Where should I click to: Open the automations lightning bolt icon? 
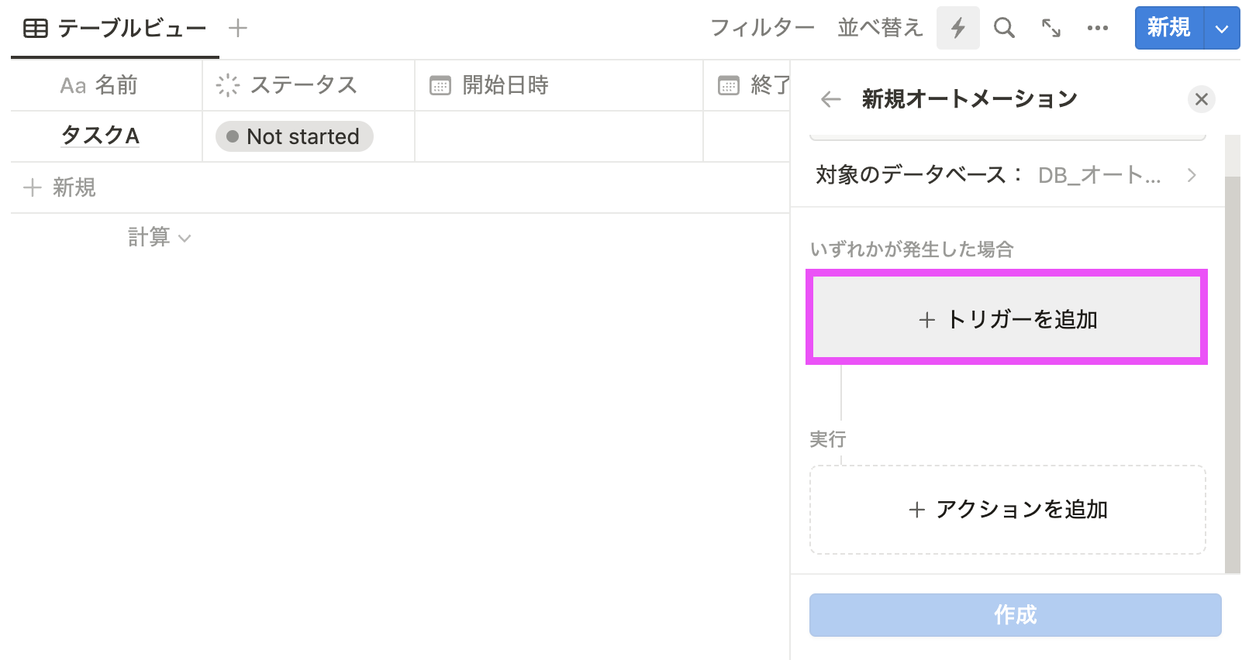(x=958, y=28)
